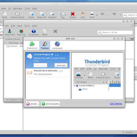Open File menu in Address Book window
The height and width of the screenshot is (137, 137).
7,26
